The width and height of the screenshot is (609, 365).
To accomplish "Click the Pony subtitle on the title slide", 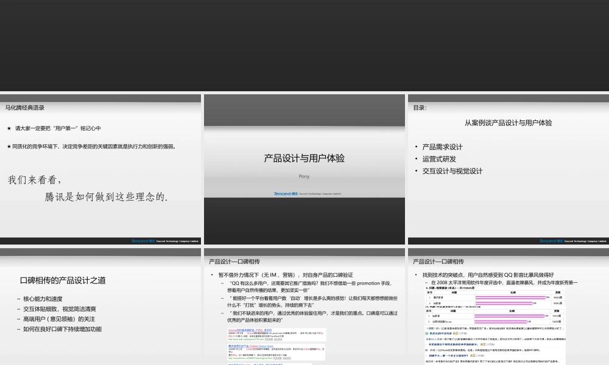I will click(x=304, y=176).
